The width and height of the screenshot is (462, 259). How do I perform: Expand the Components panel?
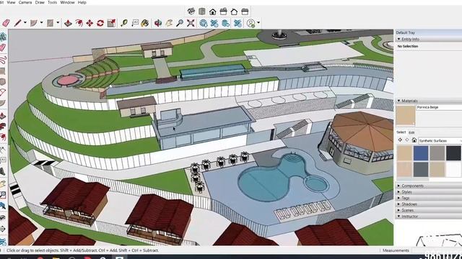[399, 186]
